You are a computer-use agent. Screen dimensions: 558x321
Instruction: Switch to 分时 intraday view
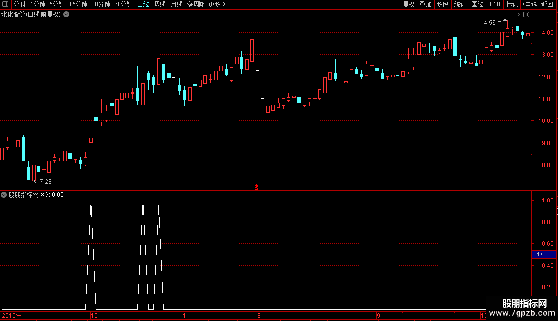click(19, 4)
